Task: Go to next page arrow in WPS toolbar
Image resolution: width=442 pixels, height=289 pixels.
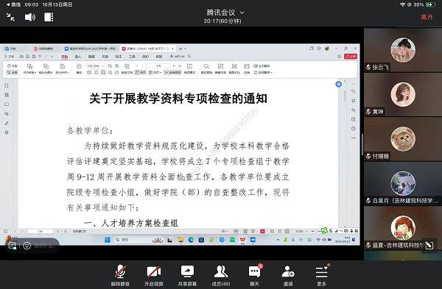Action: 174,66
